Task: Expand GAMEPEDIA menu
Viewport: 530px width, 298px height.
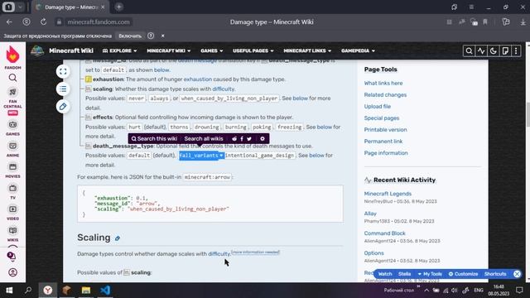Action: point(358,50)
